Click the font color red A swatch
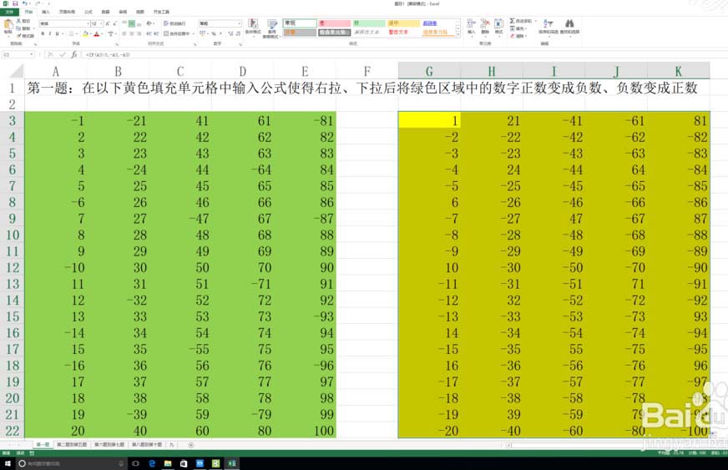The image size is (728, 470). pos(96,34)
